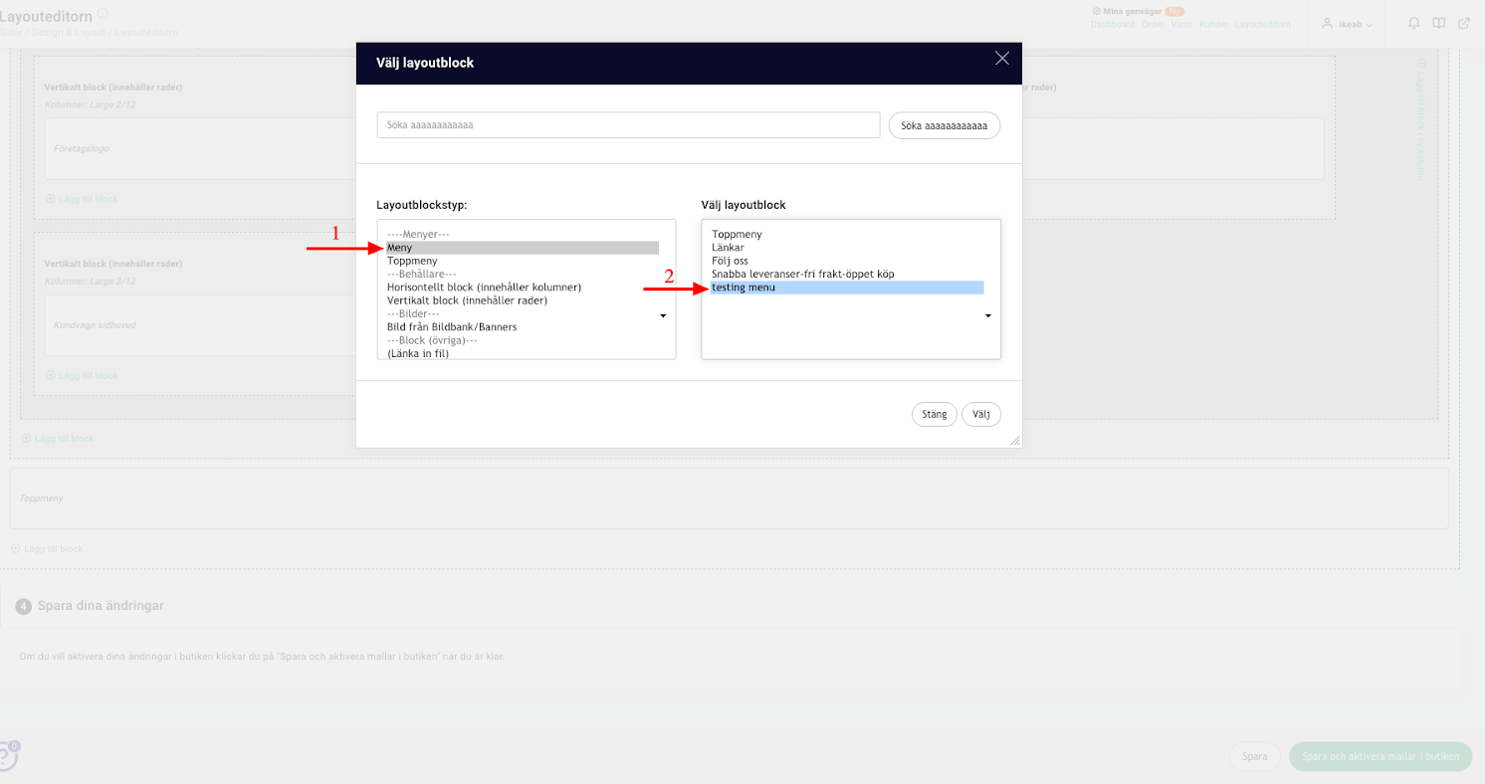1485x784 pixels.
Task: Select Bild från Bildbank/Banners
Action: (452, 326)
